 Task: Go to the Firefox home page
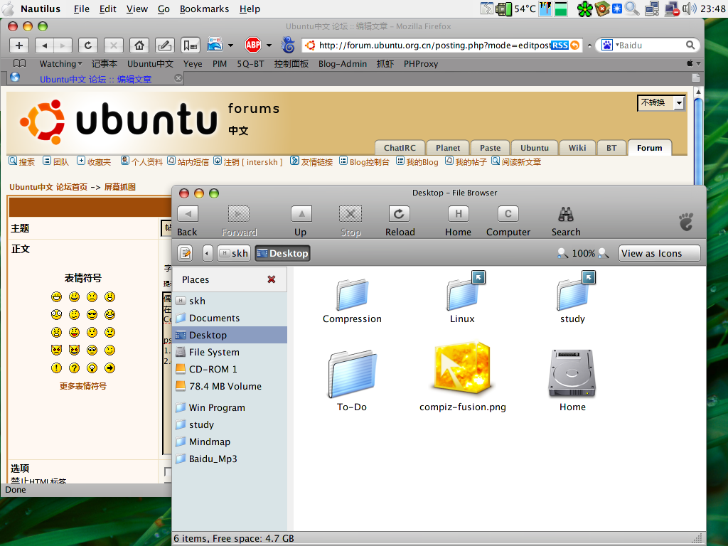point(139,45)
